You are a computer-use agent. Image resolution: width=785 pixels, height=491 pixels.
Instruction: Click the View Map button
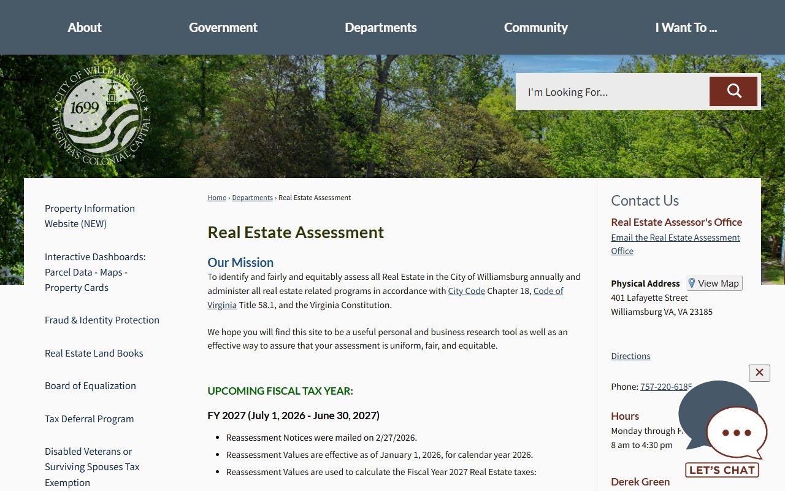pos(714,283)
